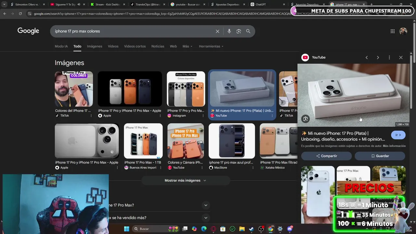Open the large preview image of silver iPhone

354,95
